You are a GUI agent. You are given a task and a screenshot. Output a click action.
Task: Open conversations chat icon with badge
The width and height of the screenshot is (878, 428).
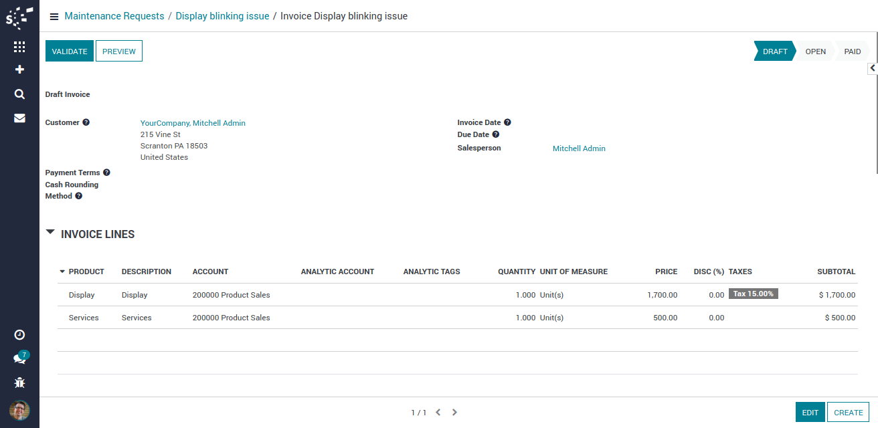pyautogui.click(x=19, y=358)
